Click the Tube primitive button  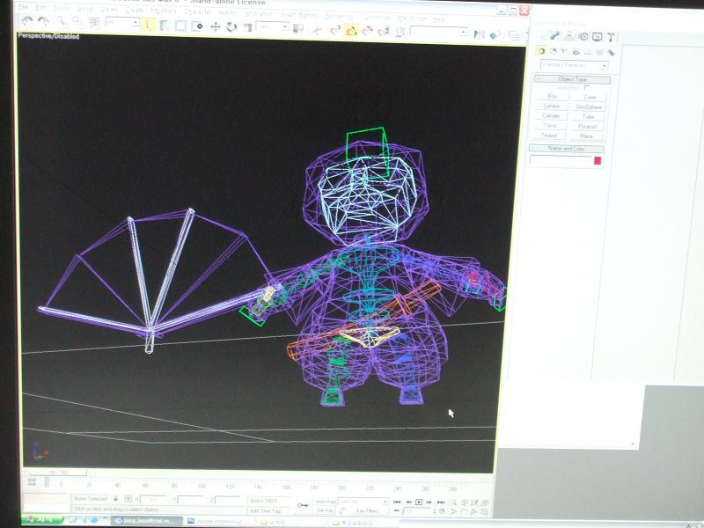tap(588, 117)
